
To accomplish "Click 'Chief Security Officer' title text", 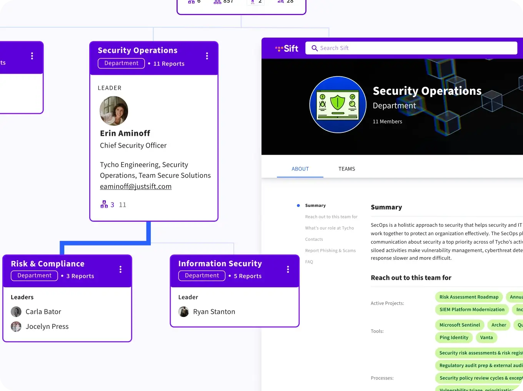I will 133,145.
